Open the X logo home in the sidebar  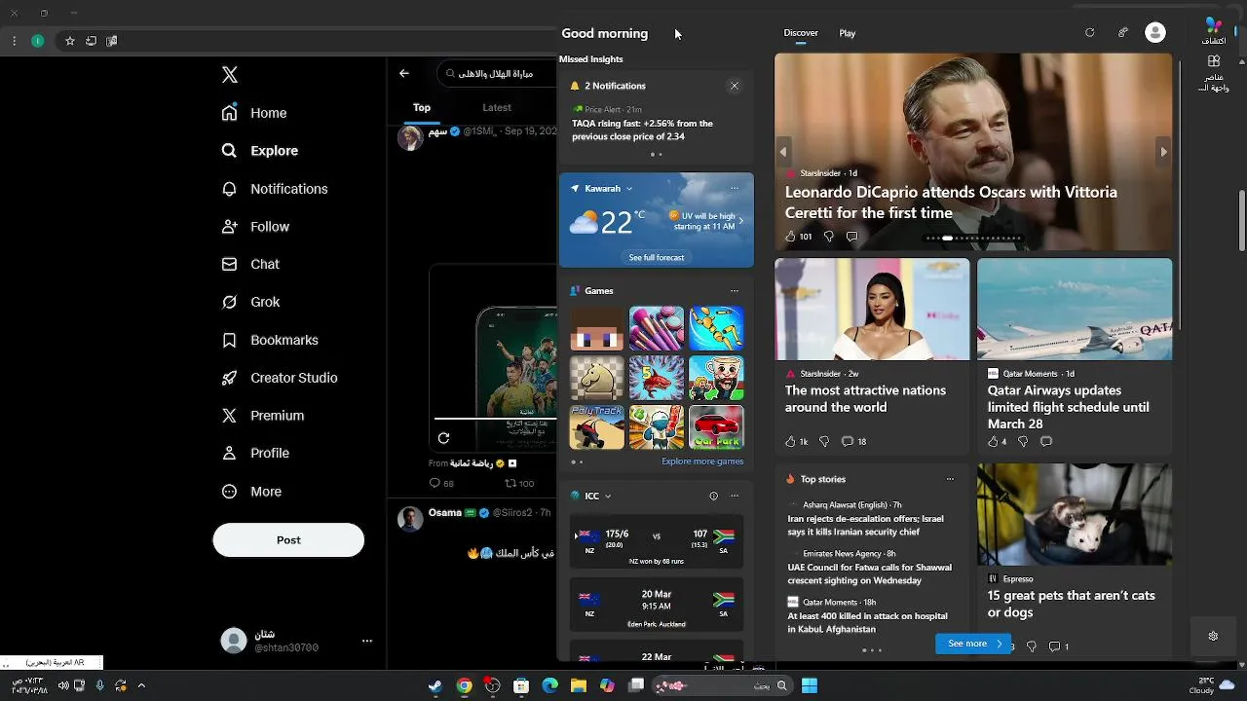pos(229,75)
